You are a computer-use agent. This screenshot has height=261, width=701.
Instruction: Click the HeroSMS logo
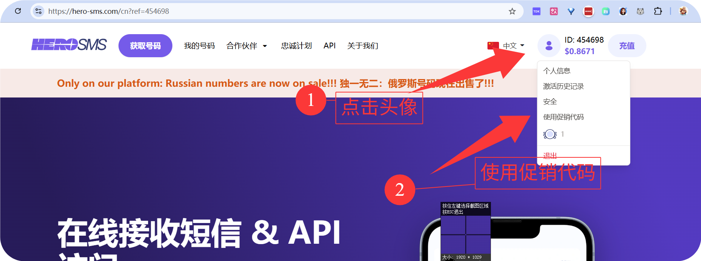point(69,45)
